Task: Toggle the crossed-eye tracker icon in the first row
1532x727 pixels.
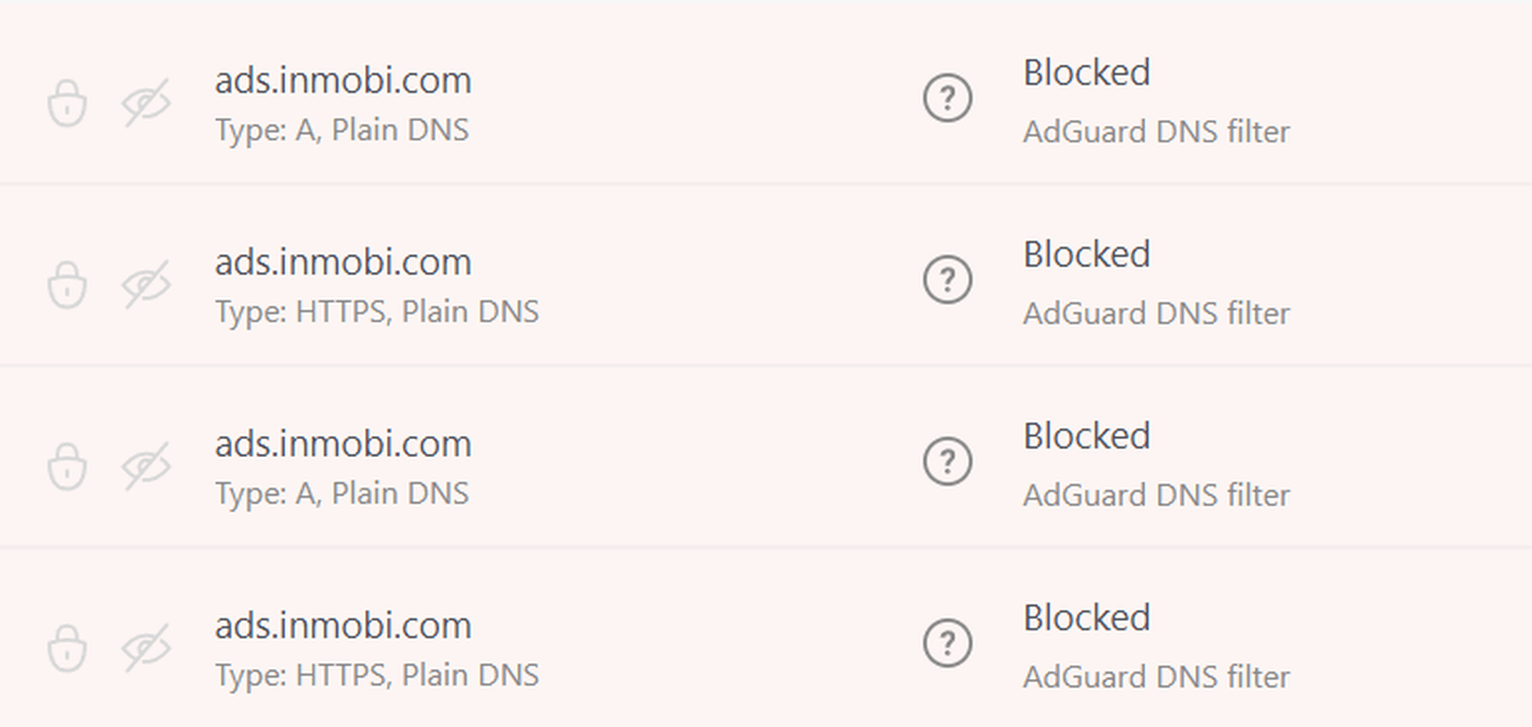Action: [146, 102]
